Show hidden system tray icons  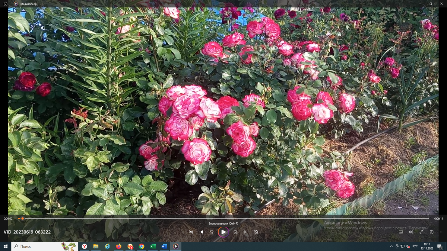point(391,247)
